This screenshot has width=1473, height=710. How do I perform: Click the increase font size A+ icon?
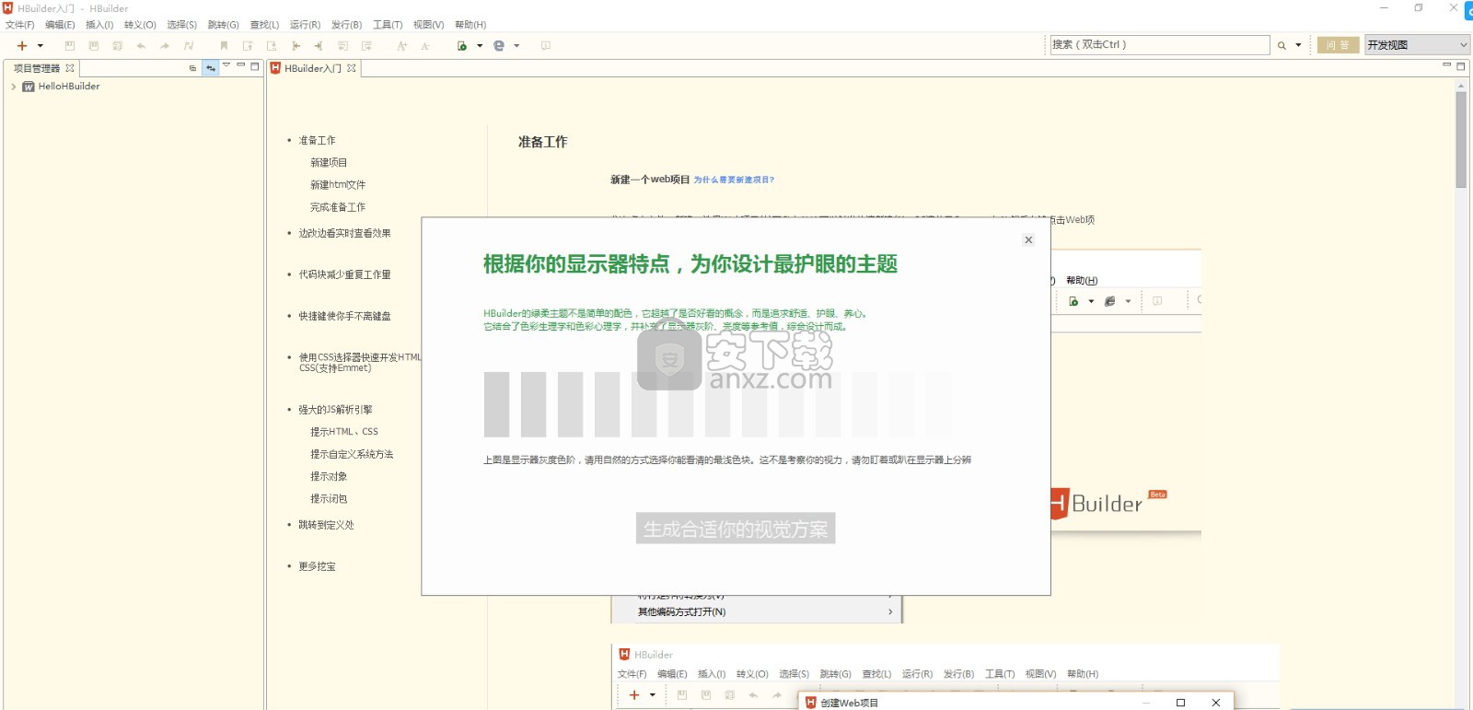[x=401, y=45]
